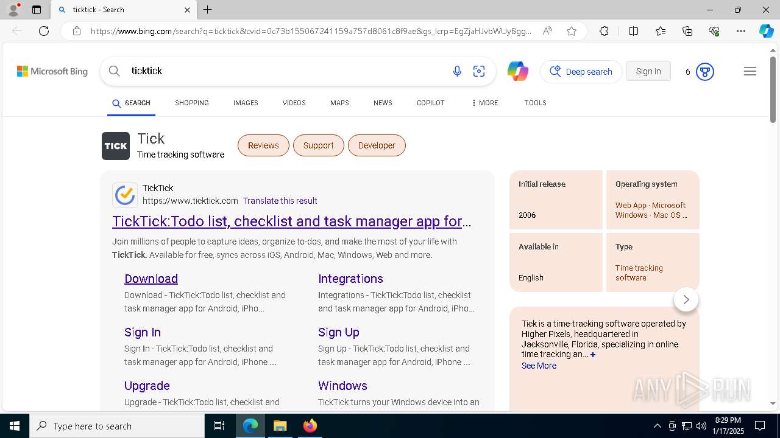Advance info cards with right arrow
This screenshot has height=438, width=780.
(686, 299)
